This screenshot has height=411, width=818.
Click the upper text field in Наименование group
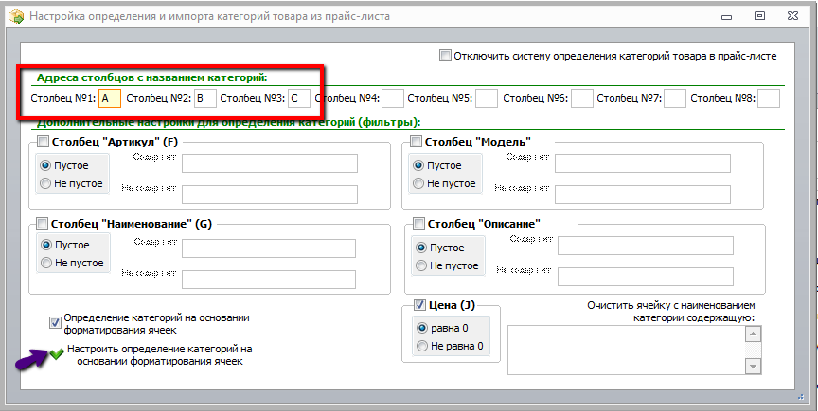point(269,248)
